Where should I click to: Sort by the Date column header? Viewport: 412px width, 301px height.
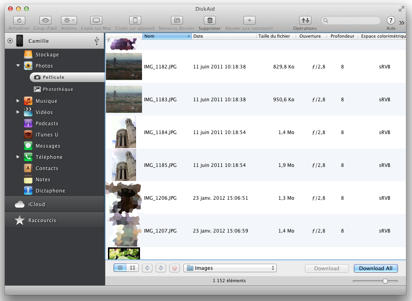pyautogui.click(x=224, y=36)
